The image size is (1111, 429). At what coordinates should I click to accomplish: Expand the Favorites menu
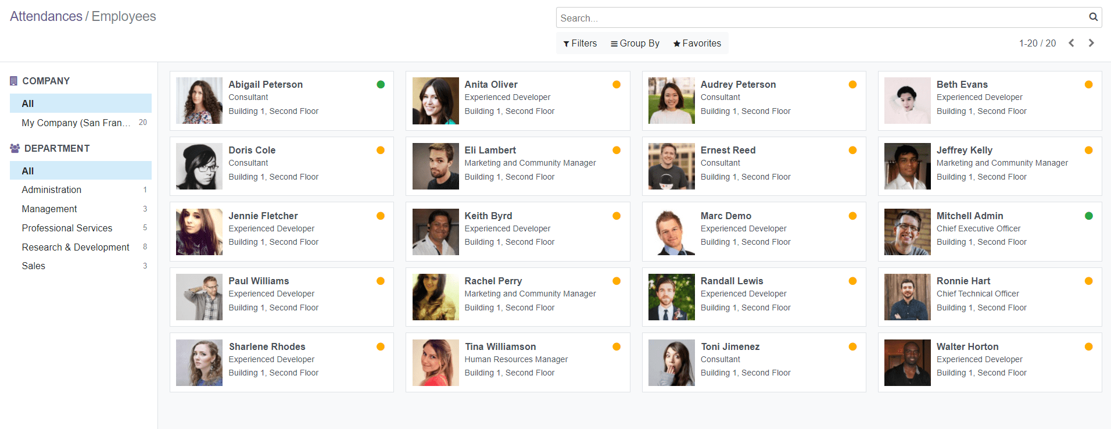click(x=697, y=44)
